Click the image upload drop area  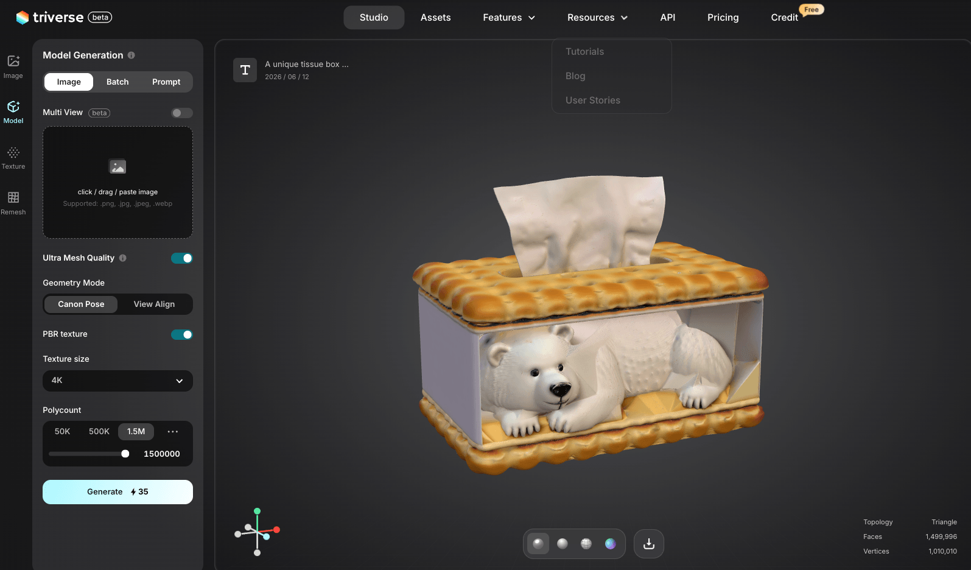point(117,183)
